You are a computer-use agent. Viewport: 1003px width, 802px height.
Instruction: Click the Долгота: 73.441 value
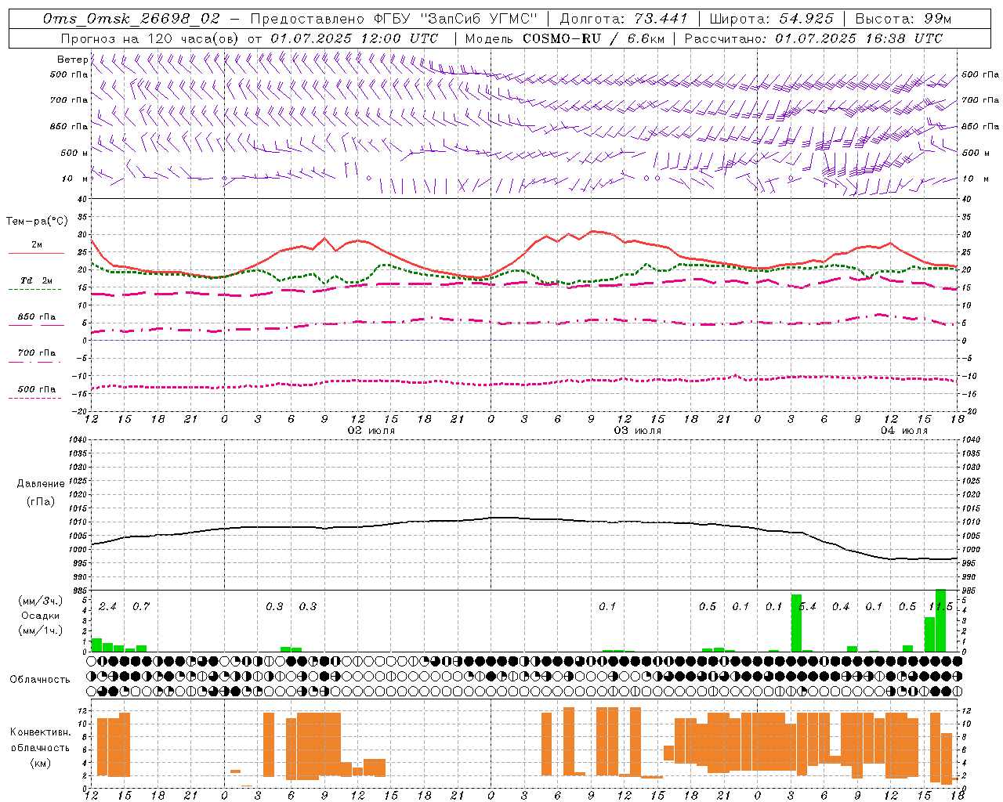(624, 18)
